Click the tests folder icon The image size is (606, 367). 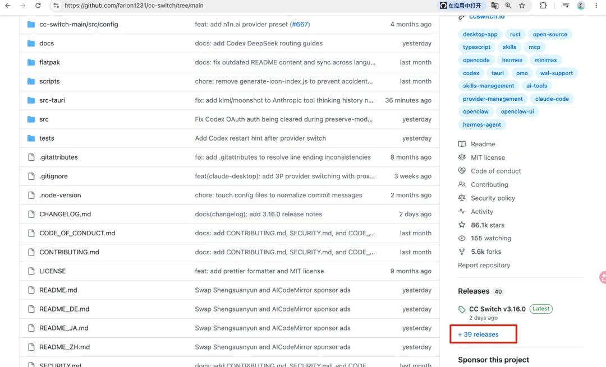point(31,138)
